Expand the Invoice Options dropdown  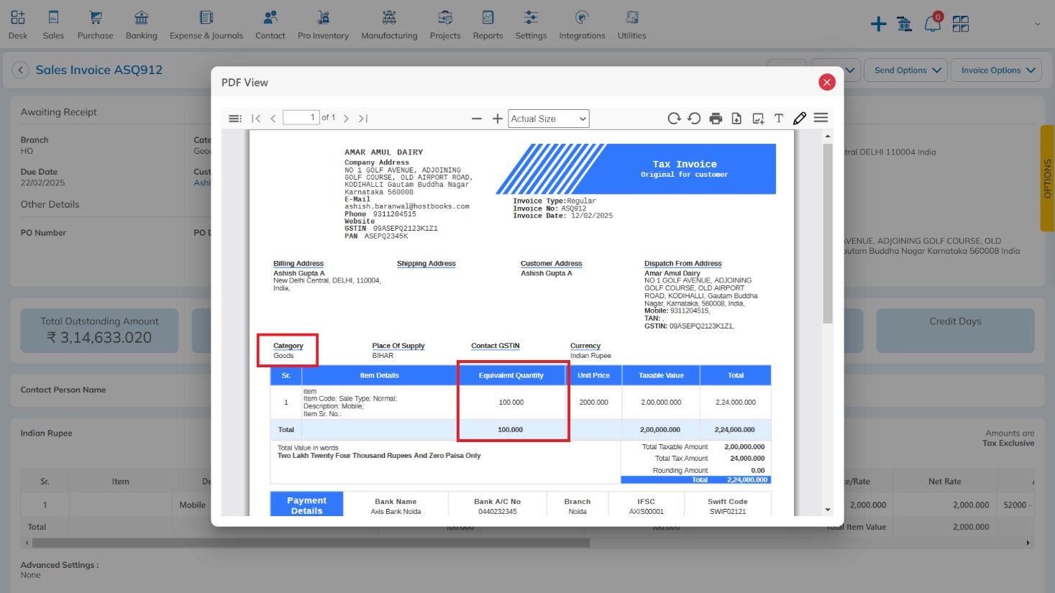click(997, 70)
